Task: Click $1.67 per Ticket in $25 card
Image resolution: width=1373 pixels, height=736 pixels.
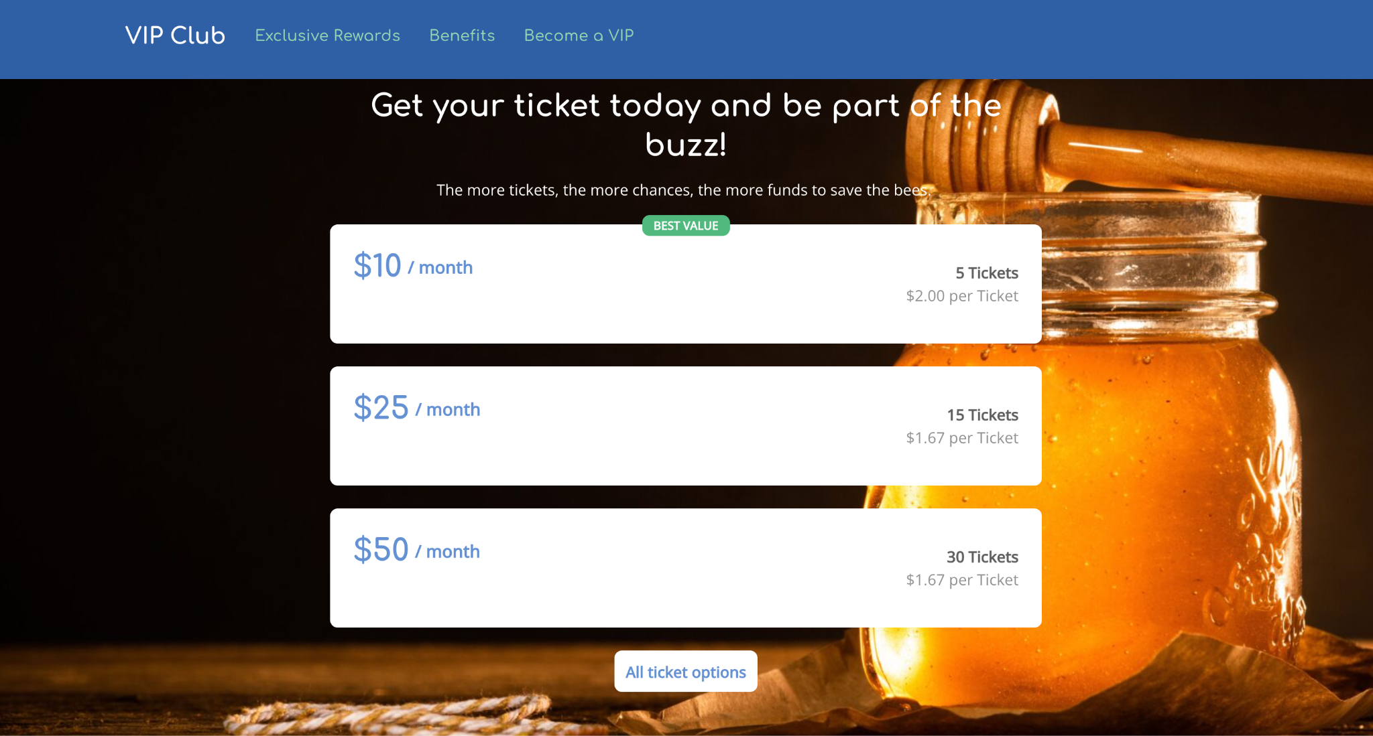Action: pos(962,438)
